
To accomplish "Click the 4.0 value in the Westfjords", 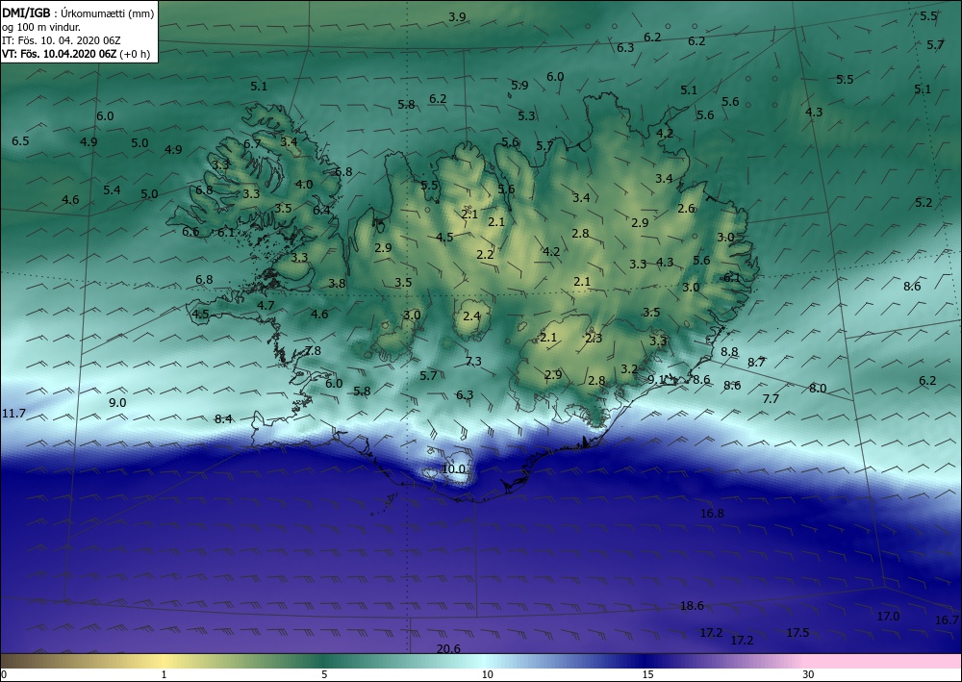I will tap(304, 184).
